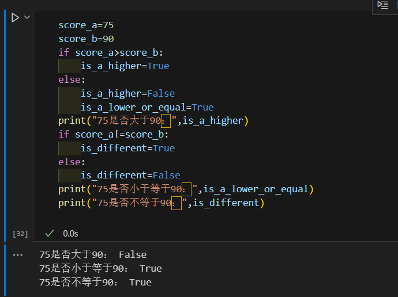Place cursor on line score_a=75
The image size is (398, 297).
click(86, 25)
